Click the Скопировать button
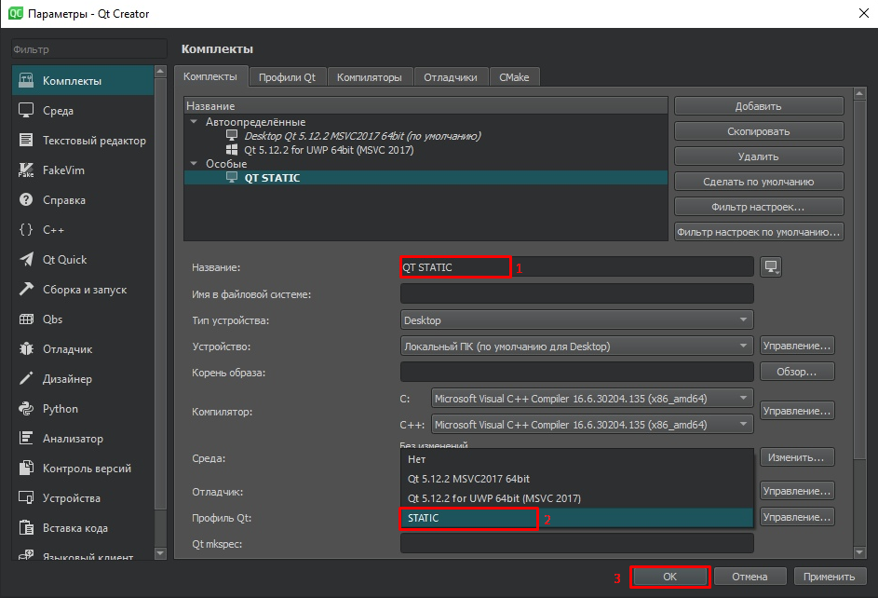 pos(759,131)
